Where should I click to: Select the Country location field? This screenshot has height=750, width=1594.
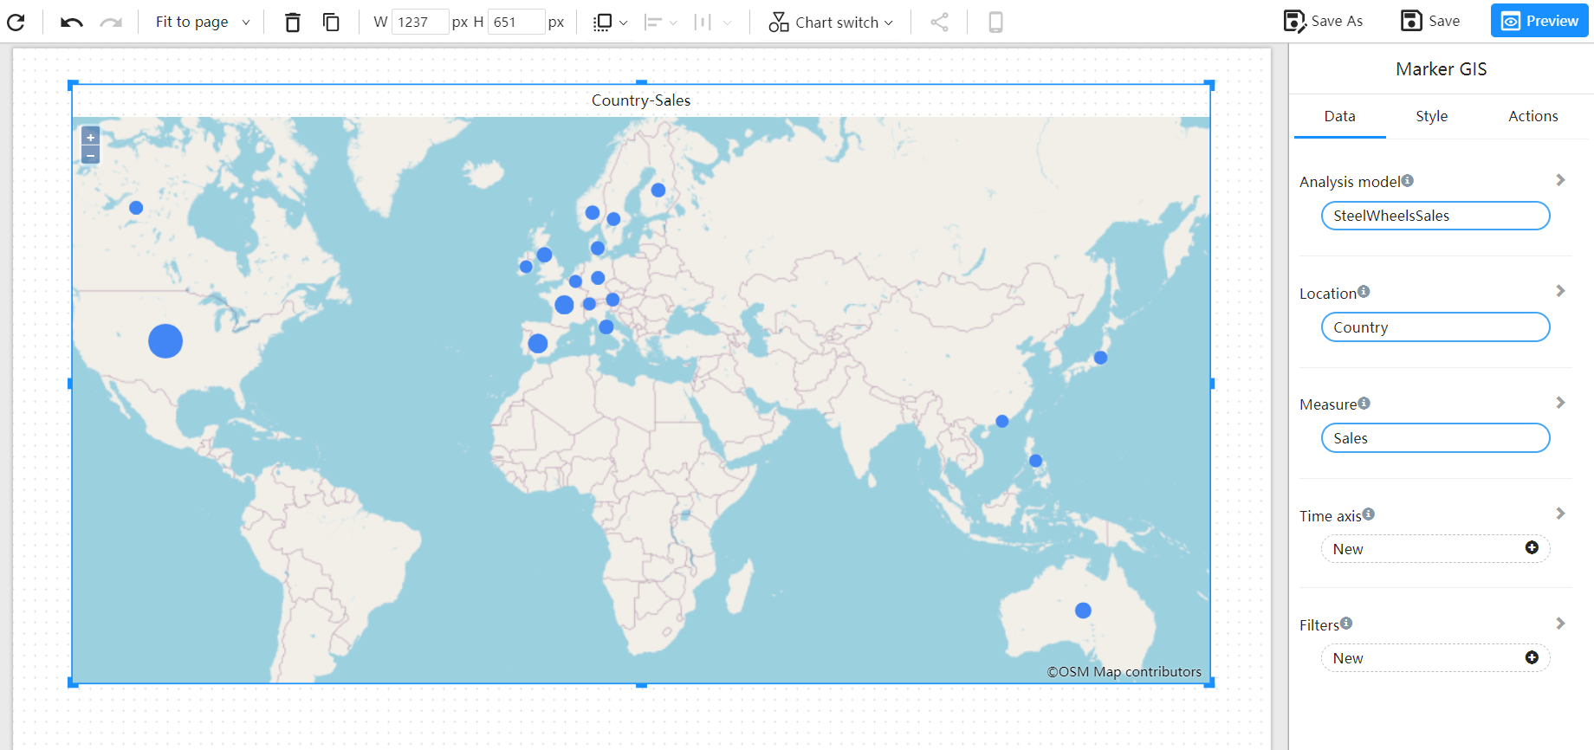(x=1435, y=327)
